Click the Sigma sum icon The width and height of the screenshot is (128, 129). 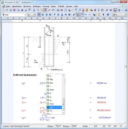coord(99,10)
